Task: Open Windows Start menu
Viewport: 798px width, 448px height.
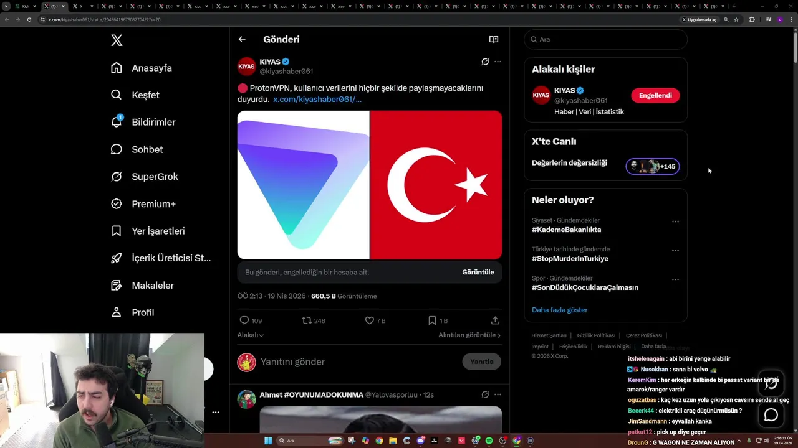Action: pos(268,441)
